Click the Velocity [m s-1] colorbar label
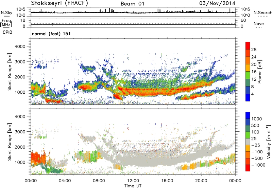Screen dimensions: 272x188 tap(269, 142)
